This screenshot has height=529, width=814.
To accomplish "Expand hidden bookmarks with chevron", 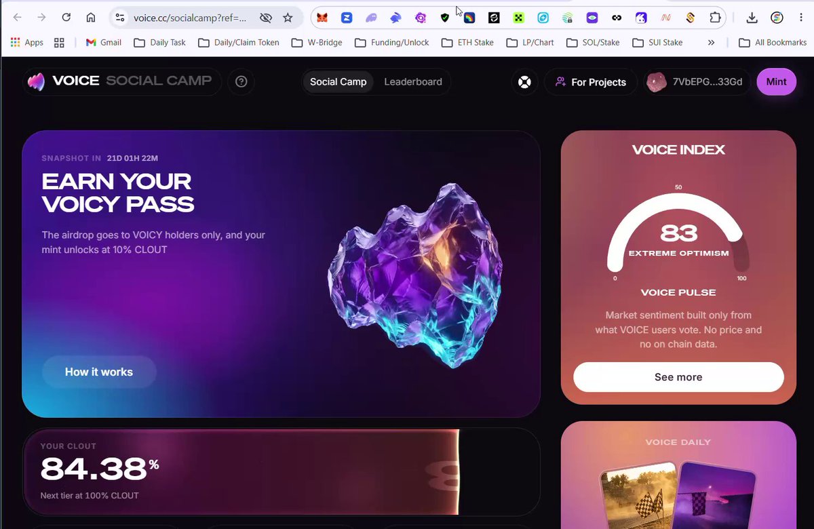I will coord(711,42).
